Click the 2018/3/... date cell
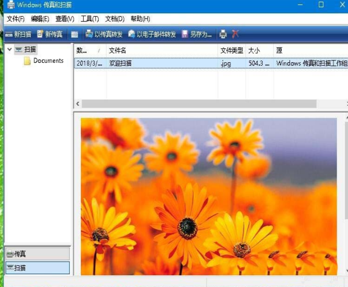Screen dimensions: 348x287 tap(89, 63)
